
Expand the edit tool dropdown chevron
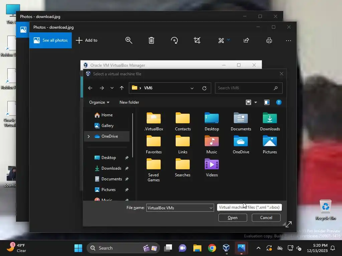(228, 40)
